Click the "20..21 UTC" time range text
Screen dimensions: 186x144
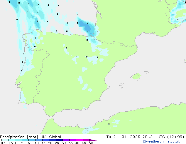tap(154, 137)
